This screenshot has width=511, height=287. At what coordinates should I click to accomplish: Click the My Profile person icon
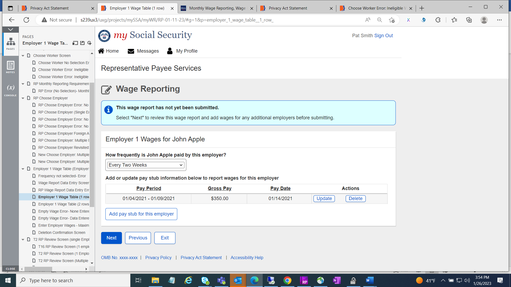170,51
